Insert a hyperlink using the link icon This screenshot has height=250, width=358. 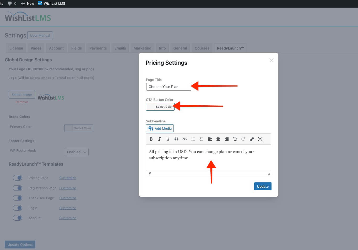pyautogui.click(x=252, y=139)
